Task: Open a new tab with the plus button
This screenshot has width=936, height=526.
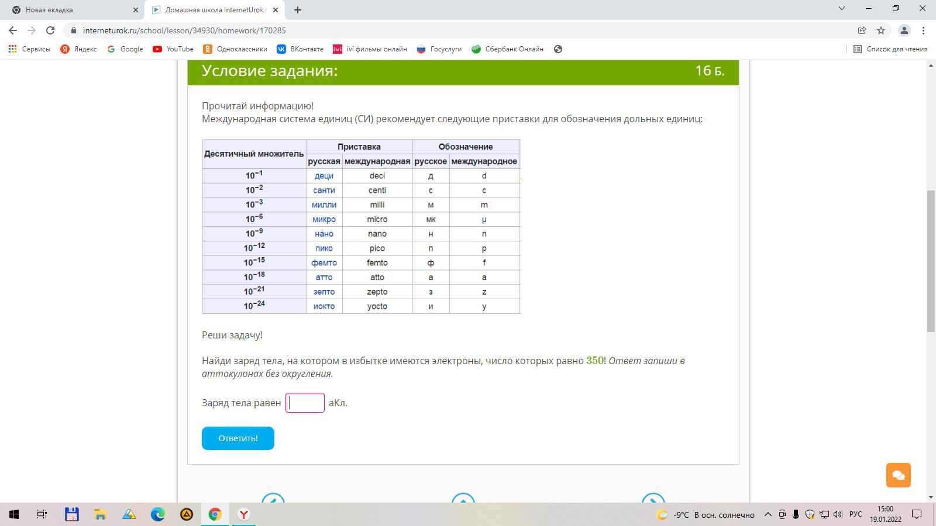Action: [x=297, y=10]
